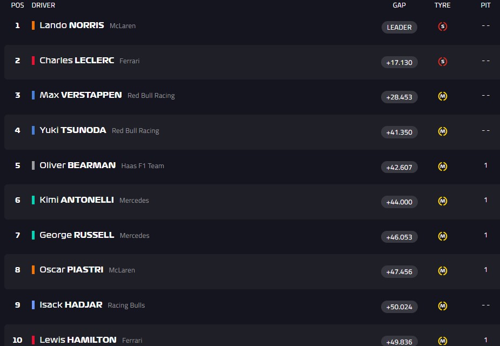This screenshot has width=500, height=346.
Task: Click Tsunoda's medium tyre icon
Action: pos(442,131)
